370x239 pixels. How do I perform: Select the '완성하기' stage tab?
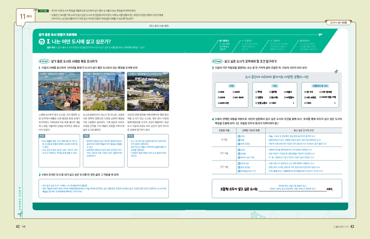pos(308,45)
